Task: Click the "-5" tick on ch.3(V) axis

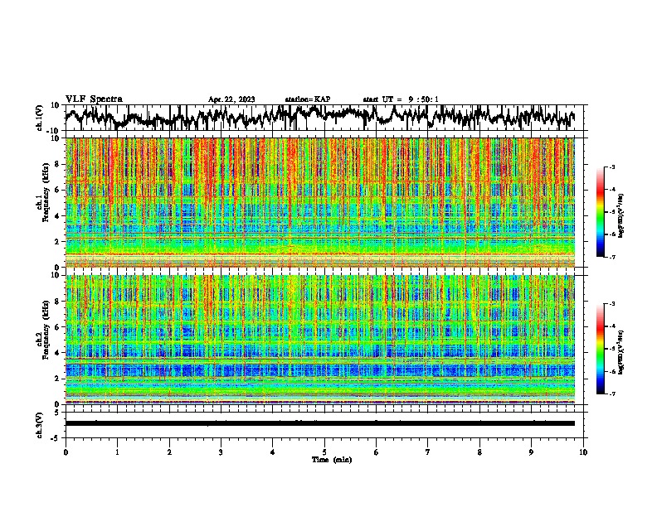Action: coord(56,438)
